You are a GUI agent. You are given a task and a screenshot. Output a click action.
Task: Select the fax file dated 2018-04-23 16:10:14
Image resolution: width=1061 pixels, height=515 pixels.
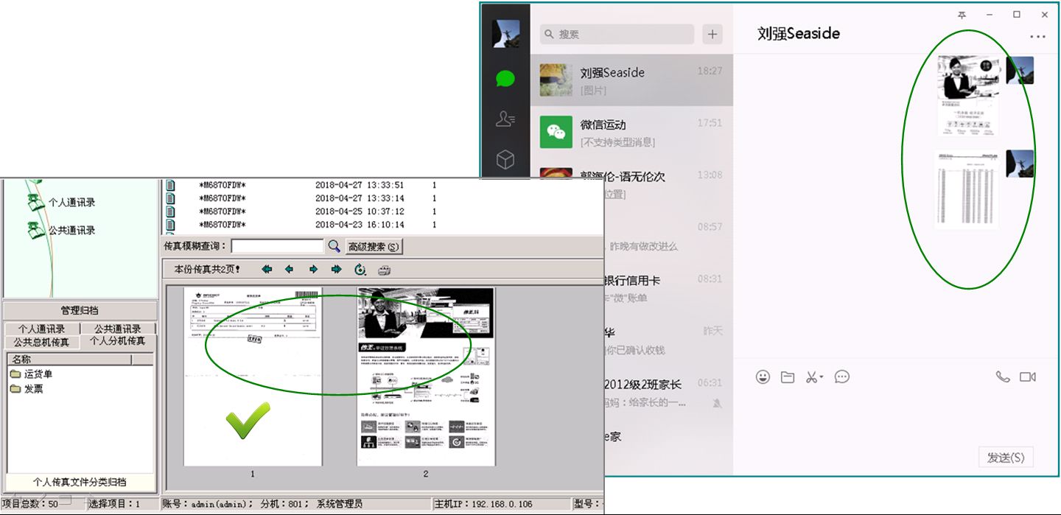[x=302, y=225]
